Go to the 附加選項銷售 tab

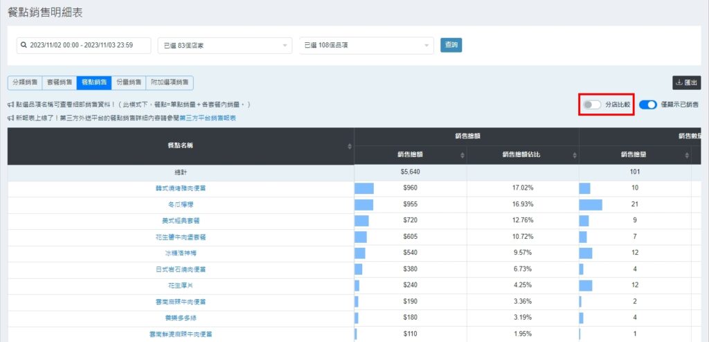click(170, 82)
